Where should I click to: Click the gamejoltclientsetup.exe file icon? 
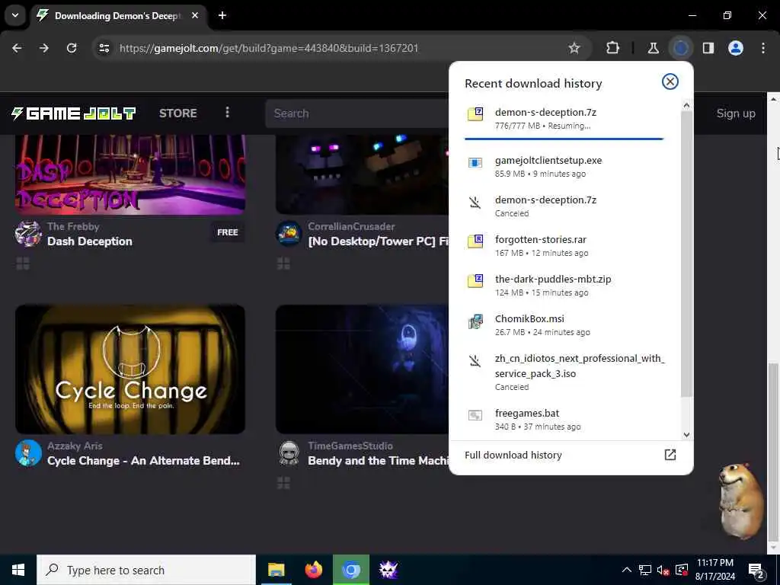coord(475,163)
